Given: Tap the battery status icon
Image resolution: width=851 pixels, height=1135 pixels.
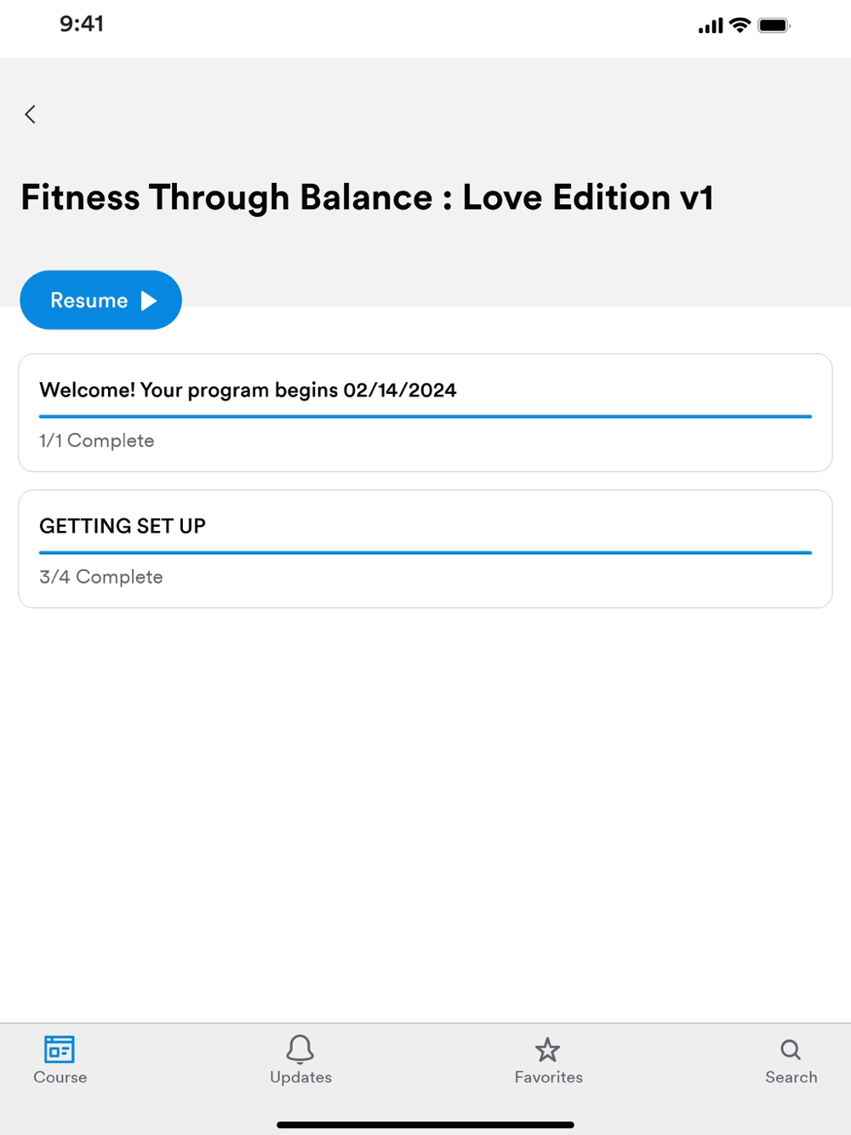Looking at the screenshot, I should (774, 26).
